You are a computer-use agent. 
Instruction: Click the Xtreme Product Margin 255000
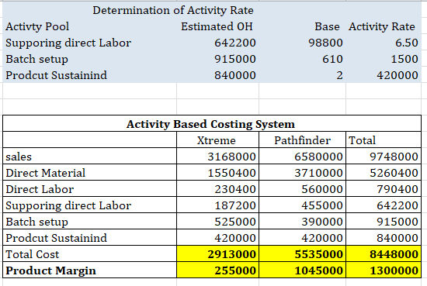pyautogui.click(x=235, y=270)
